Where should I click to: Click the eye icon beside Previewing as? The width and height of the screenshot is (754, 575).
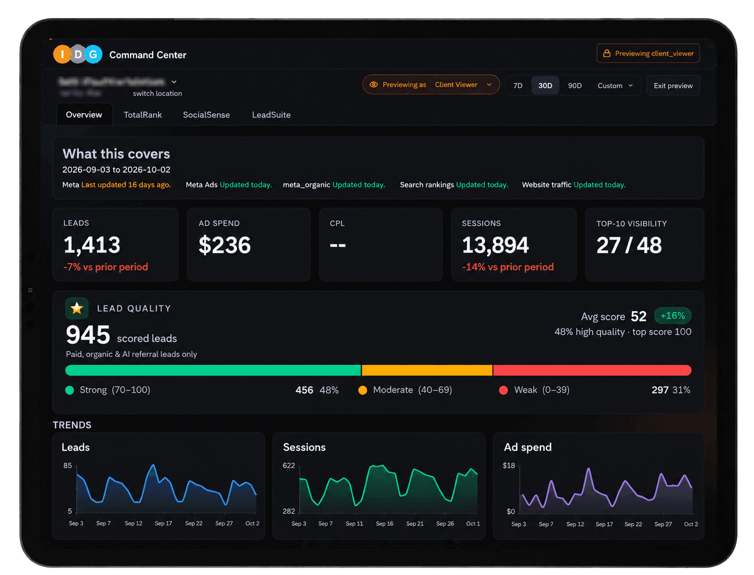[373, 85]
